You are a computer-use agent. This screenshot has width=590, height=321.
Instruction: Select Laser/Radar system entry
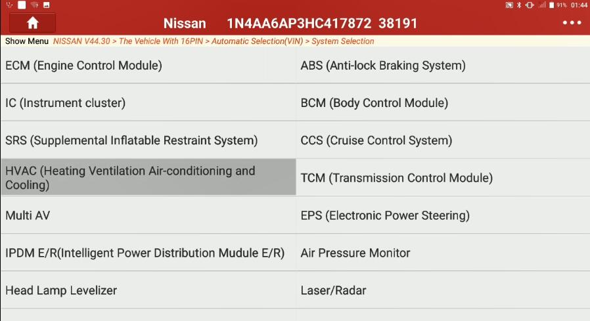(443, 290)
